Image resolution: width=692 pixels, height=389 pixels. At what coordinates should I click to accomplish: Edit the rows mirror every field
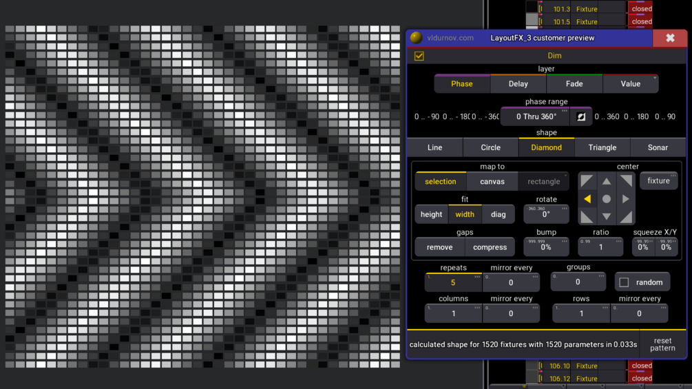click(x=639, y=313)
